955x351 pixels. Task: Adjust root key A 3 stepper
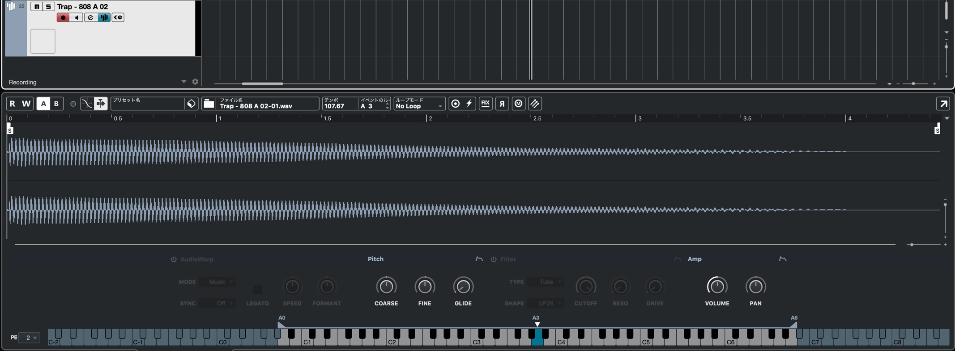387,106
